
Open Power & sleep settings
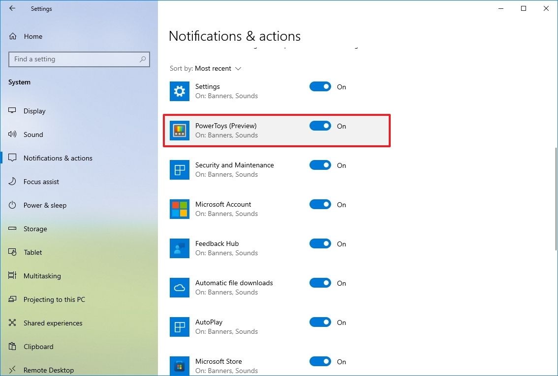(x=79, y=205)
